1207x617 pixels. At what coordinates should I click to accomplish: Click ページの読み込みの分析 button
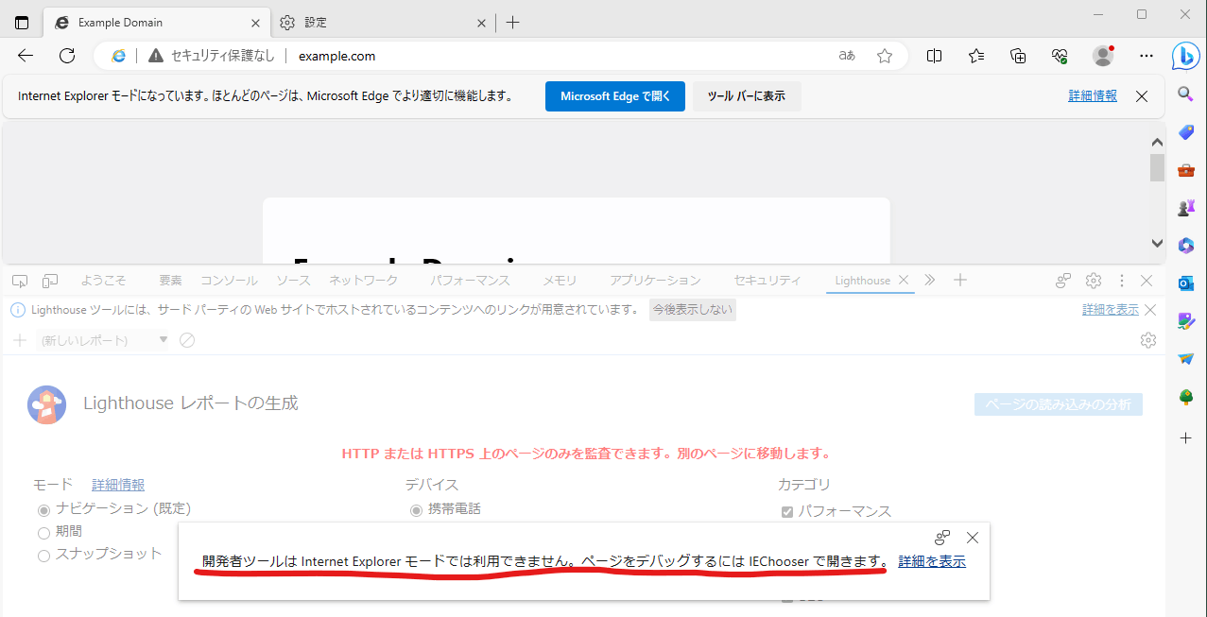click(1059, 404)
